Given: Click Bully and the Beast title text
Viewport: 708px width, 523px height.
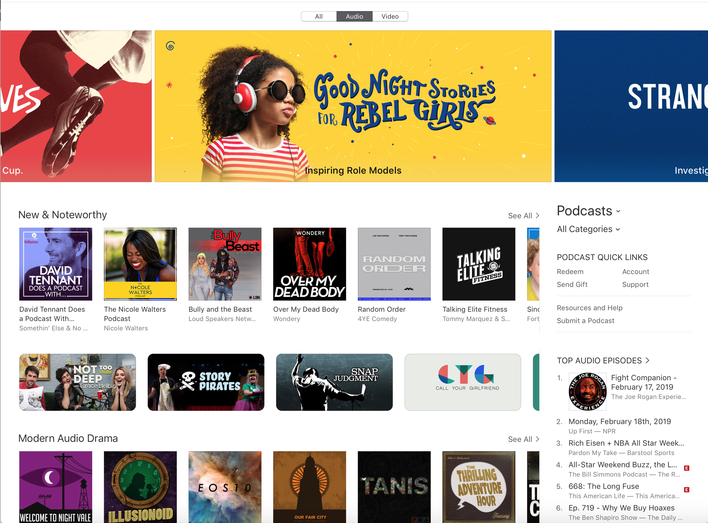Looking at the screenshot, I should [x=220, y=309].
